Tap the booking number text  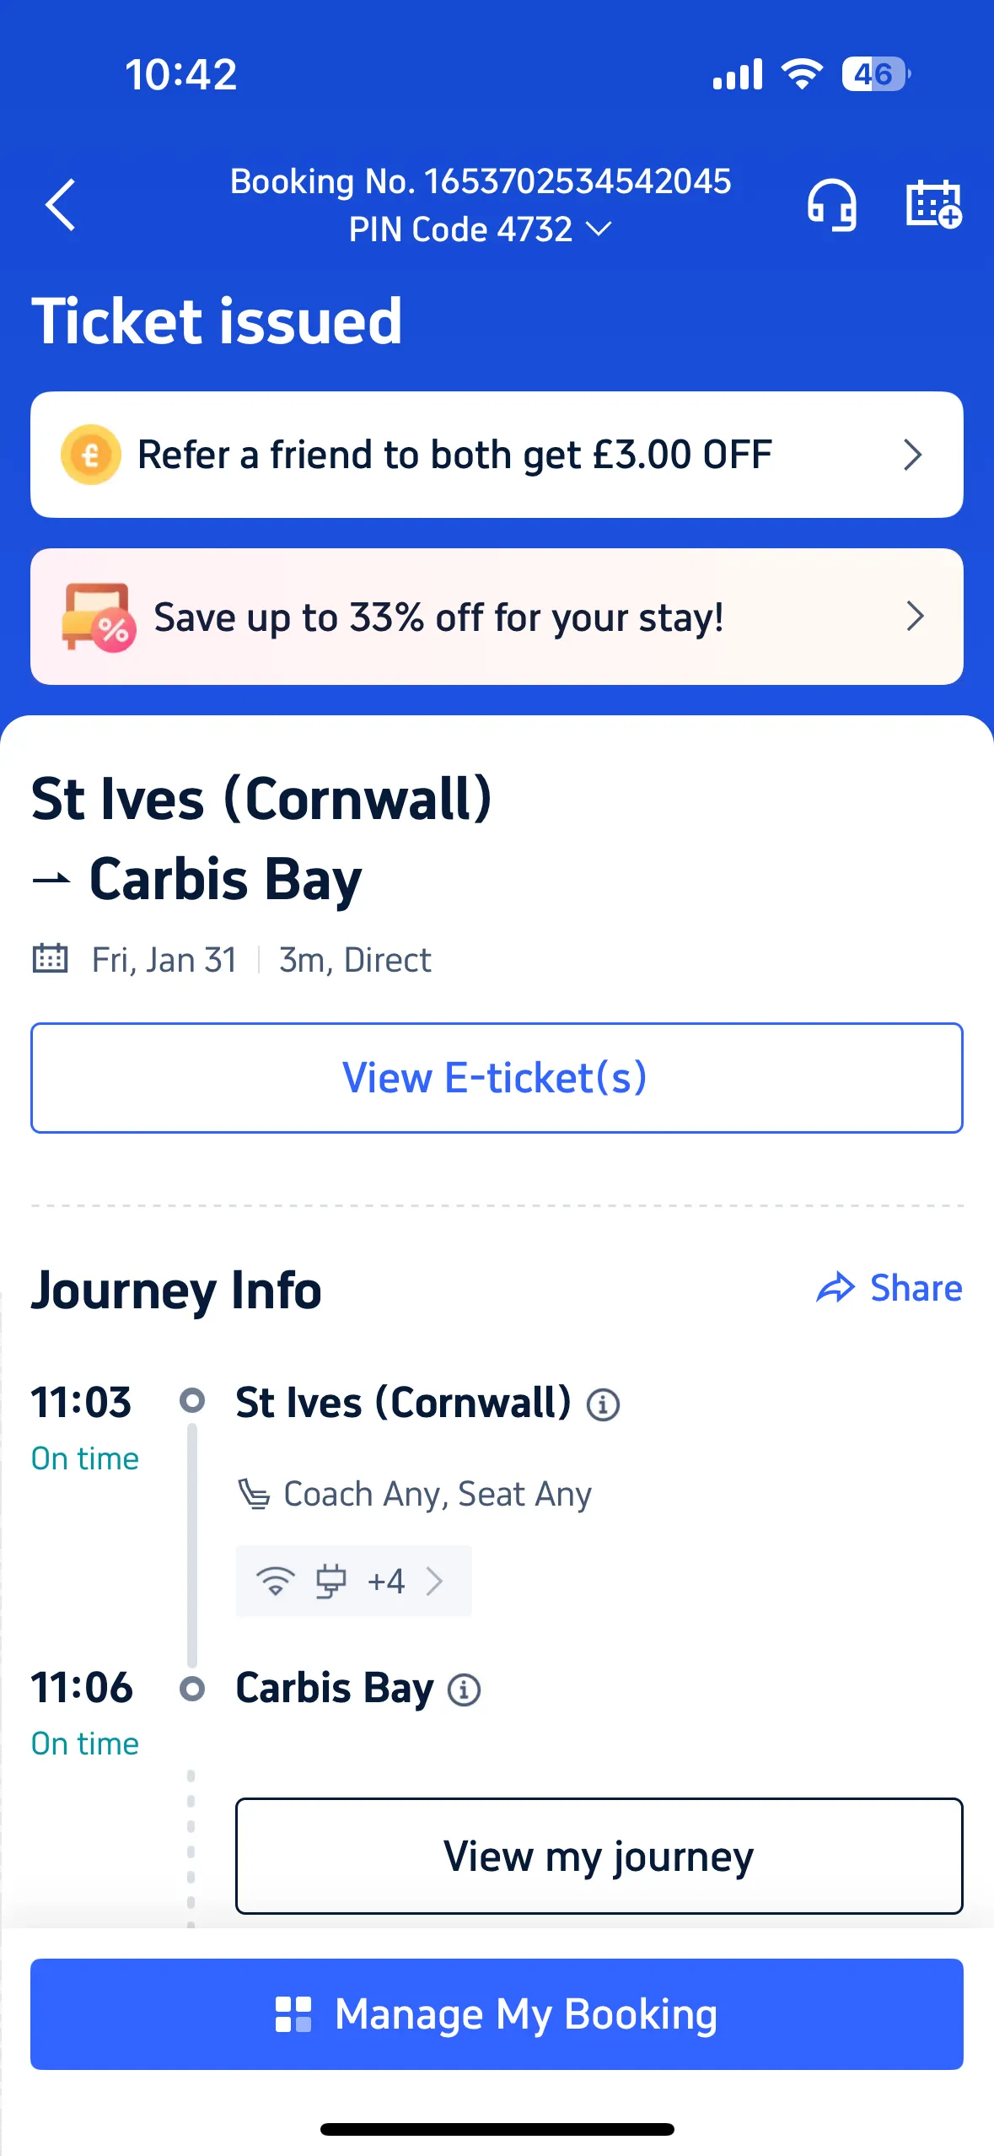[481, 181]
